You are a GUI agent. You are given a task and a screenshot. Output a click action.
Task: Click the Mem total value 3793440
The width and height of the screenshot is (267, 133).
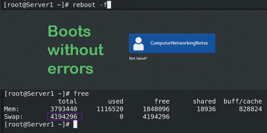pos(64,109)
